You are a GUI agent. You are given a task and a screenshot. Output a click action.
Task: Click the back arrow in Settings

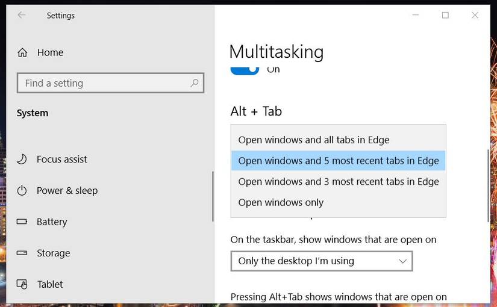click(x=22, y=16)
